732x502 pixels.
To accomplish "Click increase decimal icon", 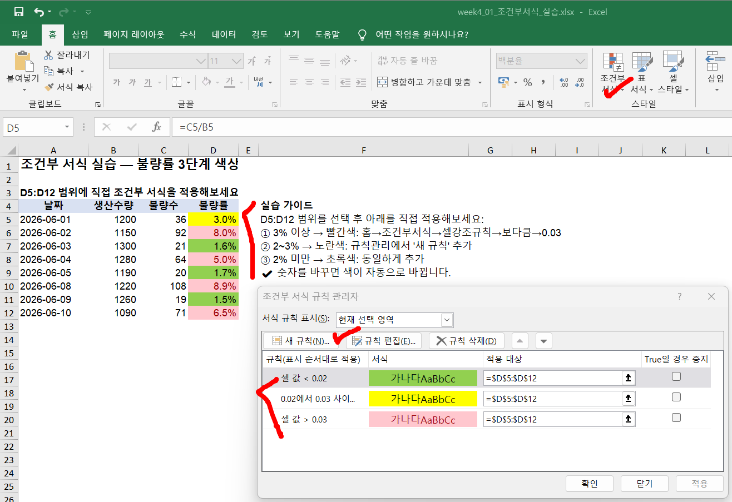I will pos(563,82).
